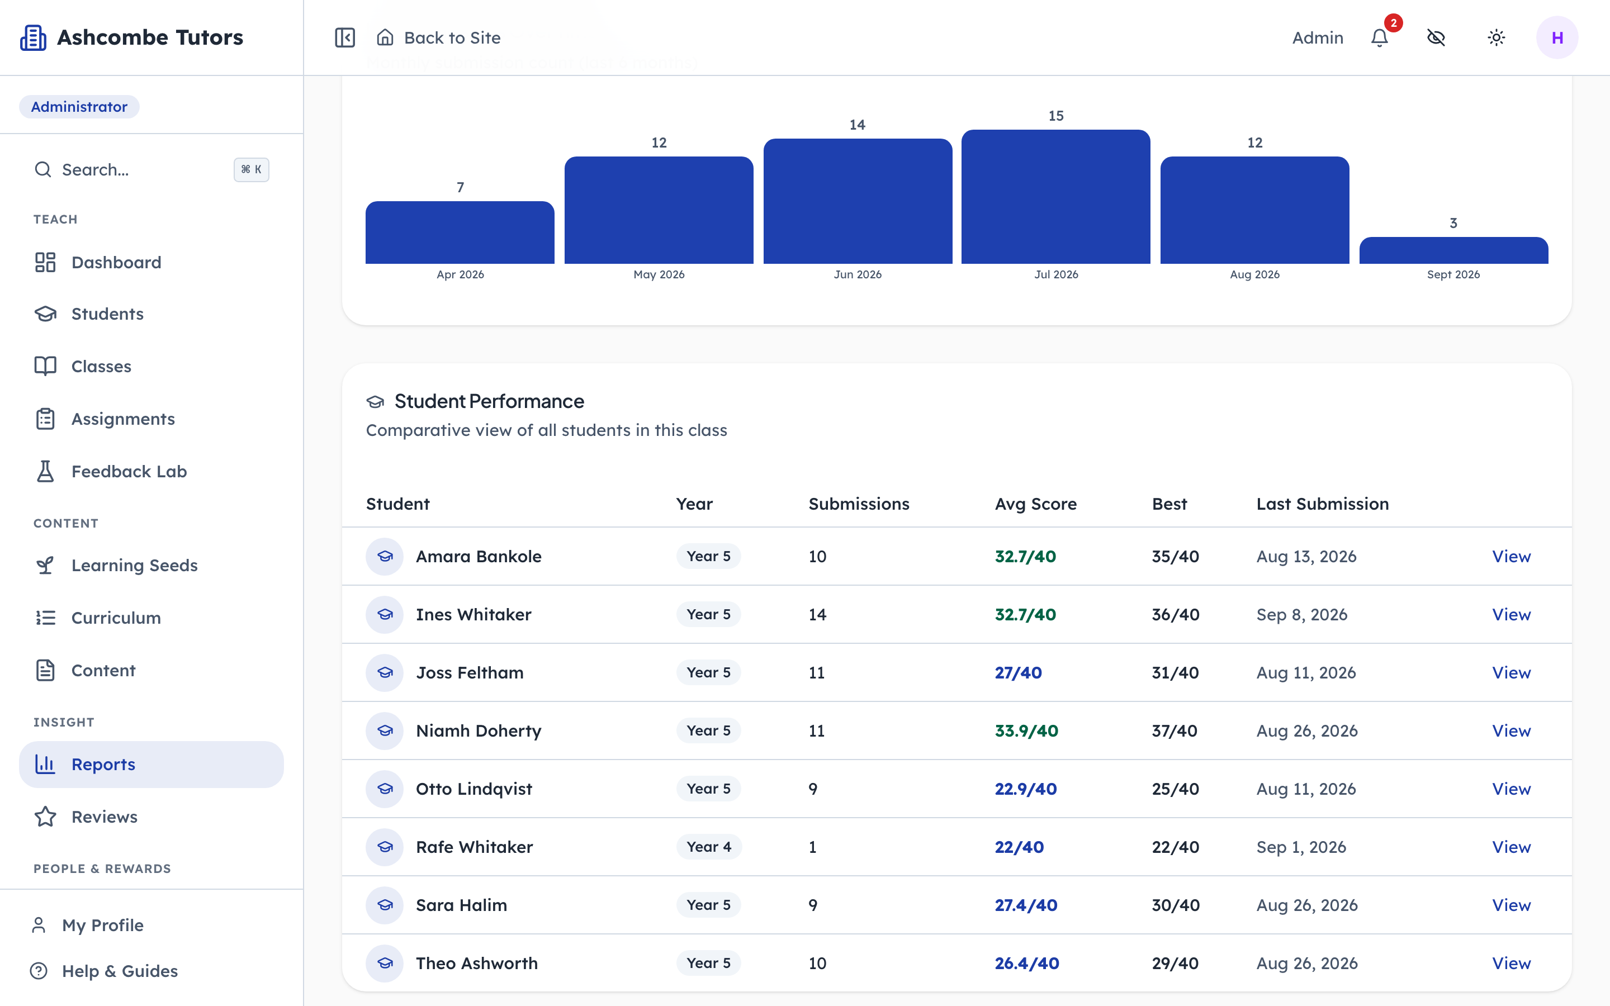The height and width of the screenshot is (1006, 1610).
Task: Click the Submissions column header
Action: [x=858, y=504]
